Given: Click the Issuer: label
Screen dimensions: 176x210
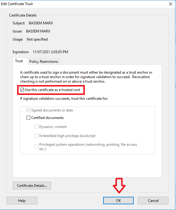Looking at the screenshot, I should click(x=17, y=31).
